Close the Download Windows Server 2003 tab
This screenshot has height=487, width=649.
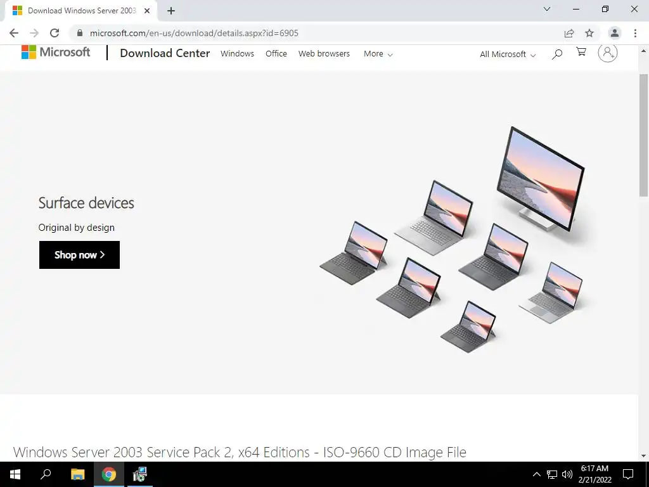click(147, 11)
